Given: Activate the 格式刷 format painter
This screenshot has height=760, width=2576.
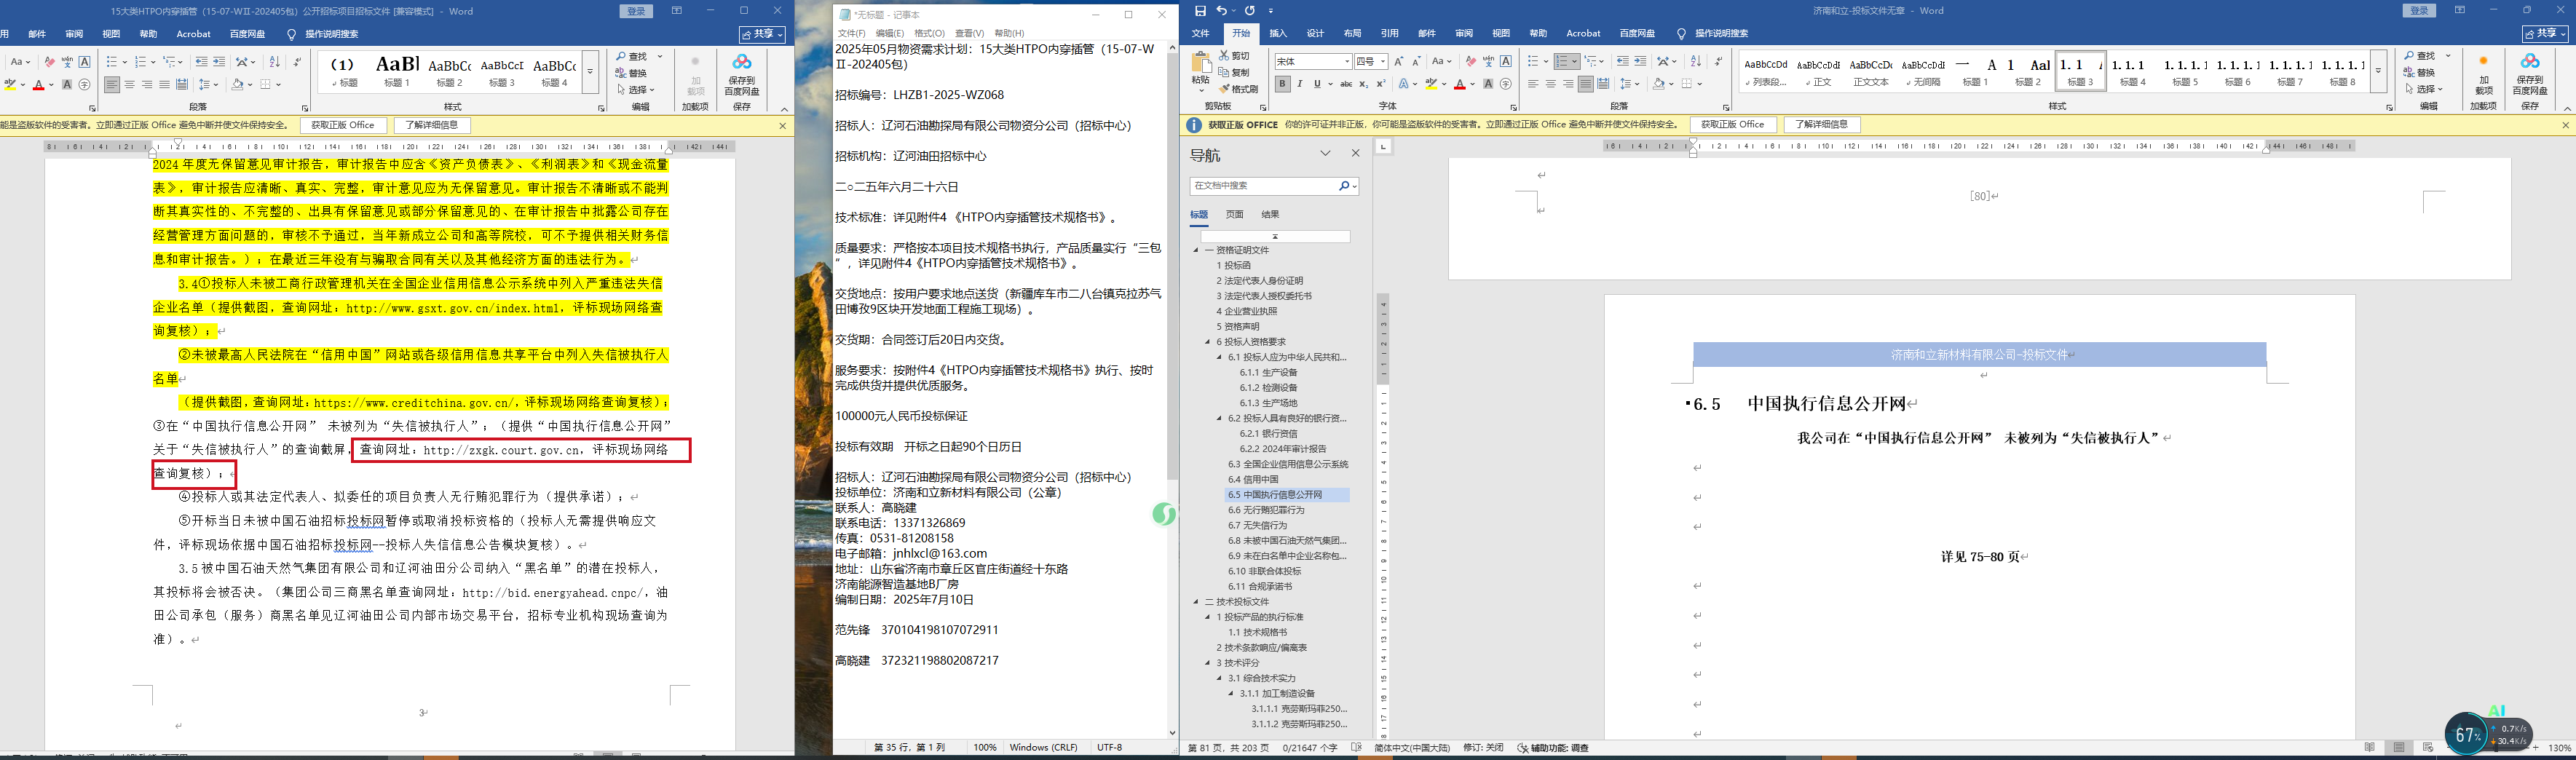Looking at the screenshot, I should [x=1238, y=88].
